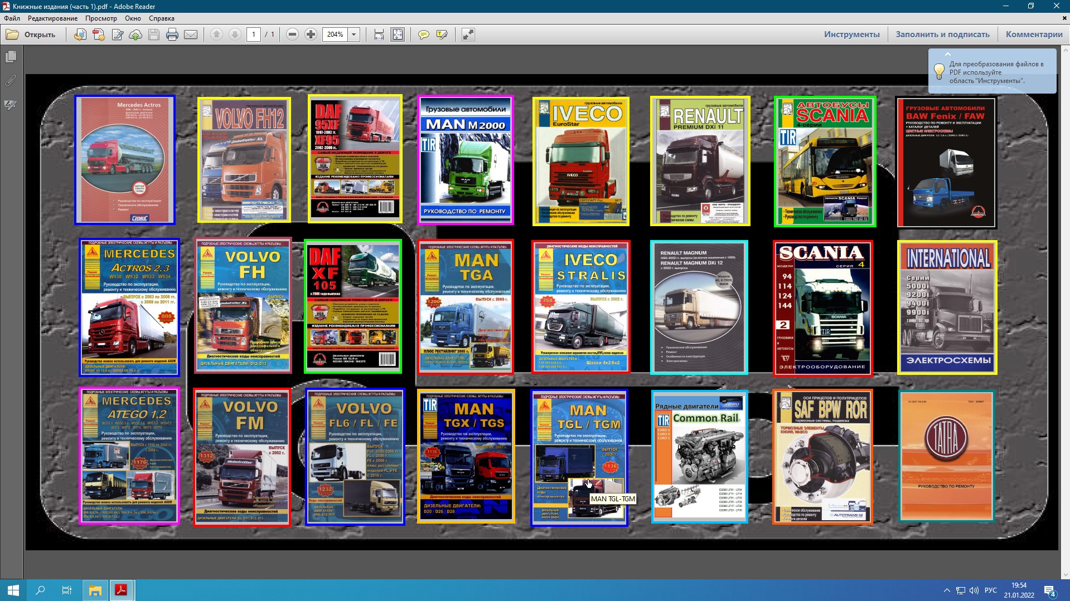Add a sticky note comment
The height and width of the screenshot is (601, 1070).
coord(424,35)
